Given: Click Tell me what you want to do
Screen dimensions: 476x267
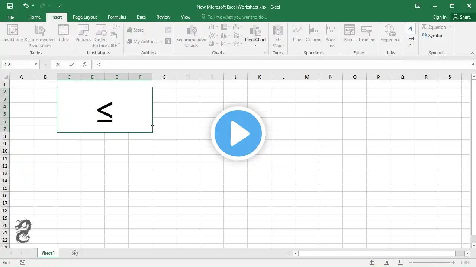Looking at the screenshot, I should pos(234,17).
